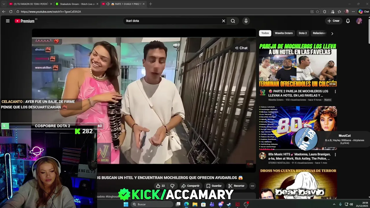
Task: Mute the playing tab via speaker icon
Action: [108, 4]
